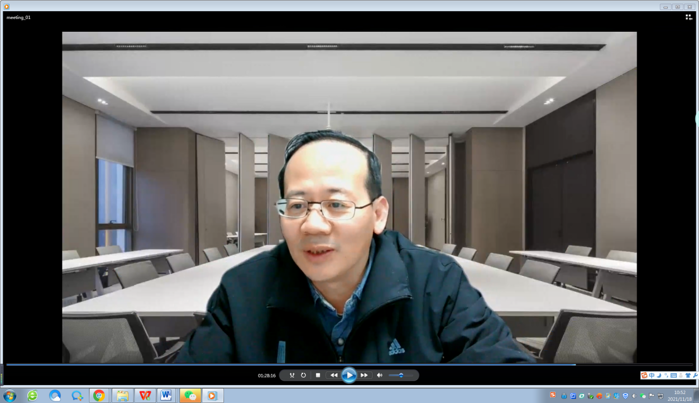The image size is (699, 403).
Task: Click the rewind button
Action: [x=334, y=375]
